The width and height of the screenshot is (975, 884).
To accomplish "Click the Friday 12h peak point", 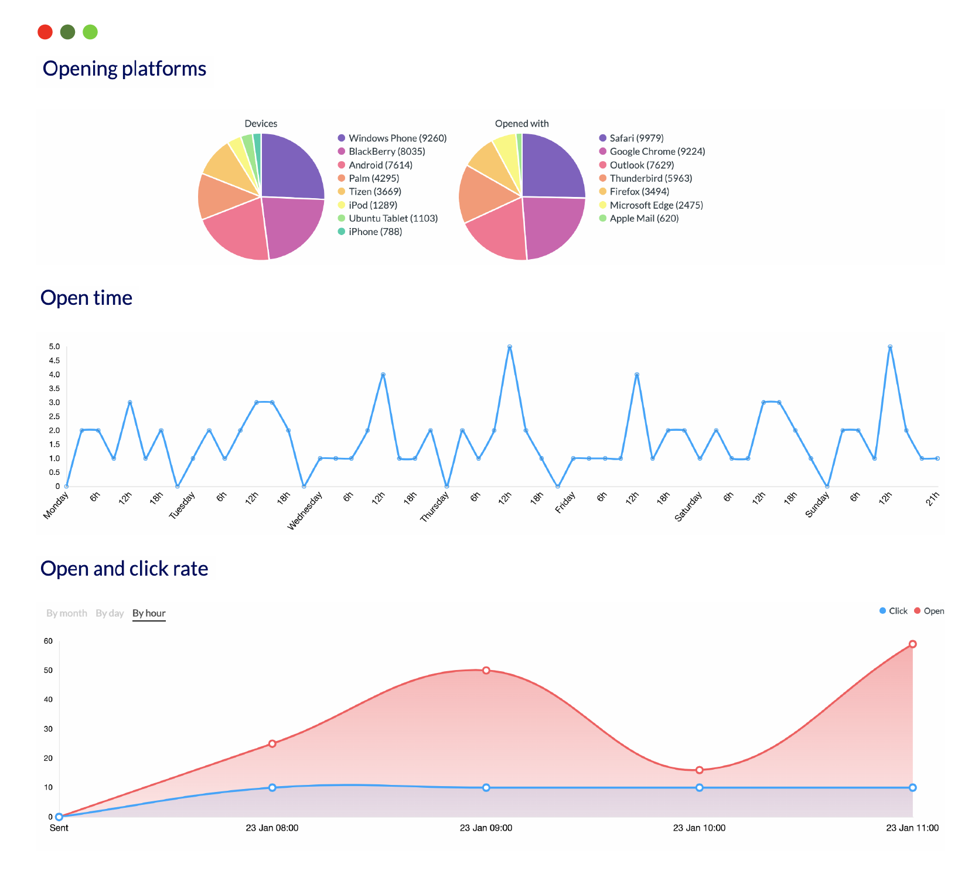I will (637, 374).
